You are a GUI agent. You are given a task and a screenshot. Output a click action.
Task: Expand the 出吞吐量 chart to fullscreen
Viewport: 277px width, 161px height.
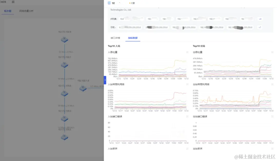click(272, 52)
